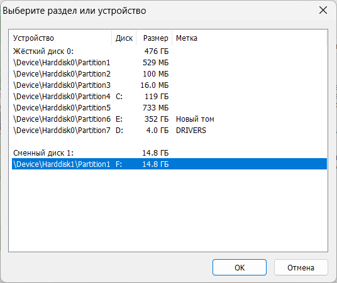Cancel with the Отмена button
The height and width of the screenshot is (283, 337).
click(301, 267)
